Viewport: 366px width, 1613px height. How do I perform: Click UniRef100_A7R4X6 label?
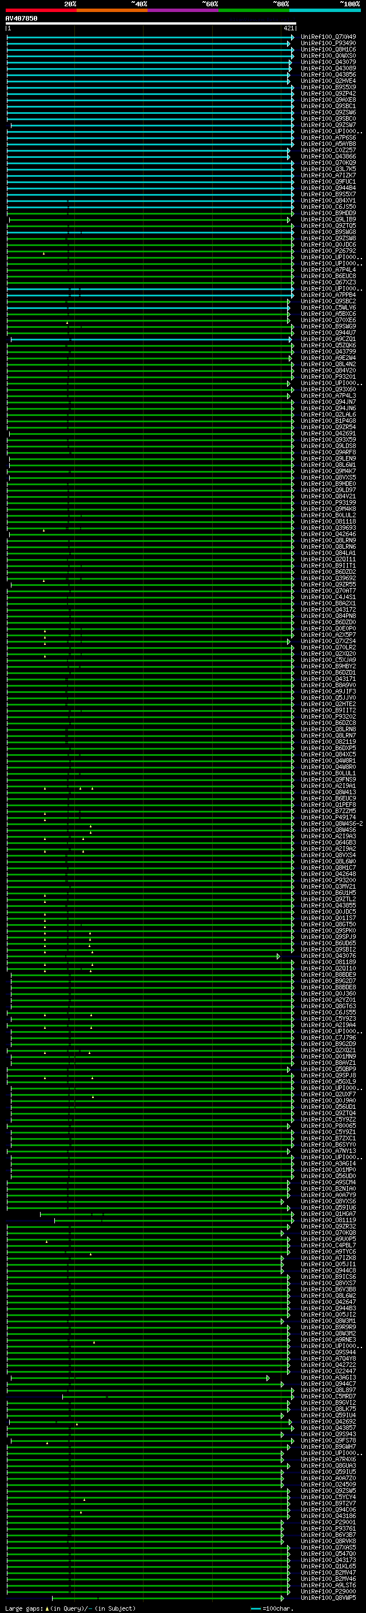tap(328, 1459)
